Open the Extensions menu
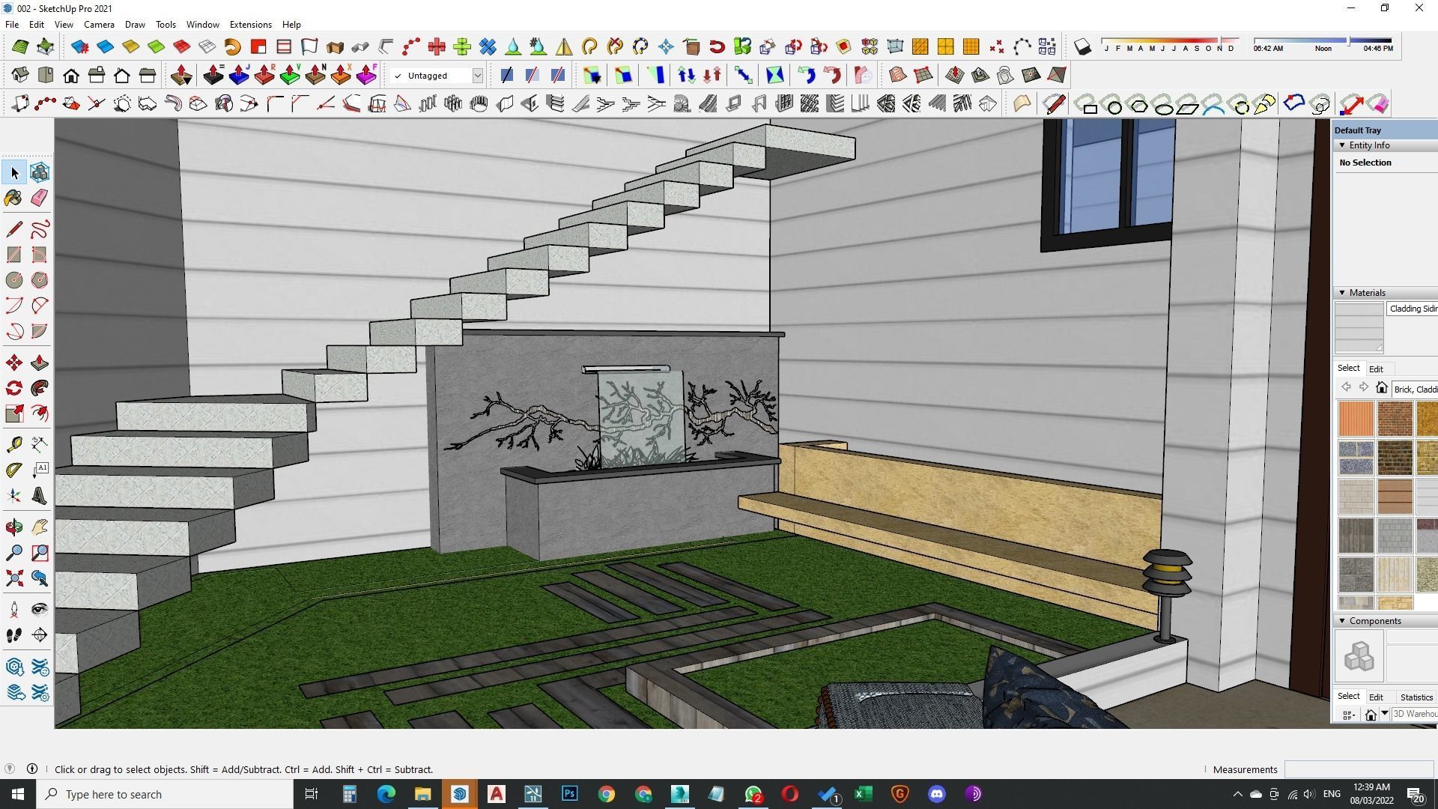The image size is (1438, 809). pos(250,25)
